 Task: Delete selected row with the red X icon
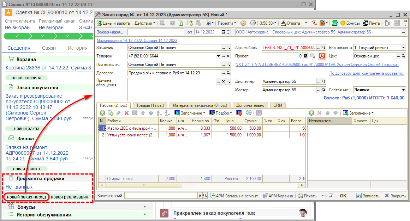coord(126,113)
